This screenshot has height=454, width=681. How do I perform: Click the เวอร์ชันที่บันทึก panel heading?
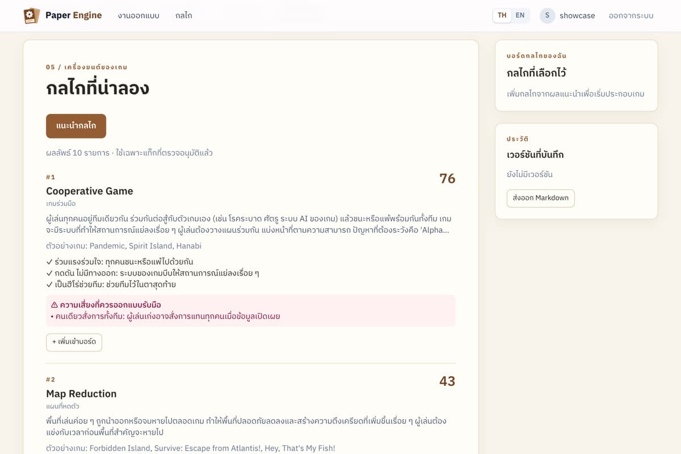click(535, 155)
